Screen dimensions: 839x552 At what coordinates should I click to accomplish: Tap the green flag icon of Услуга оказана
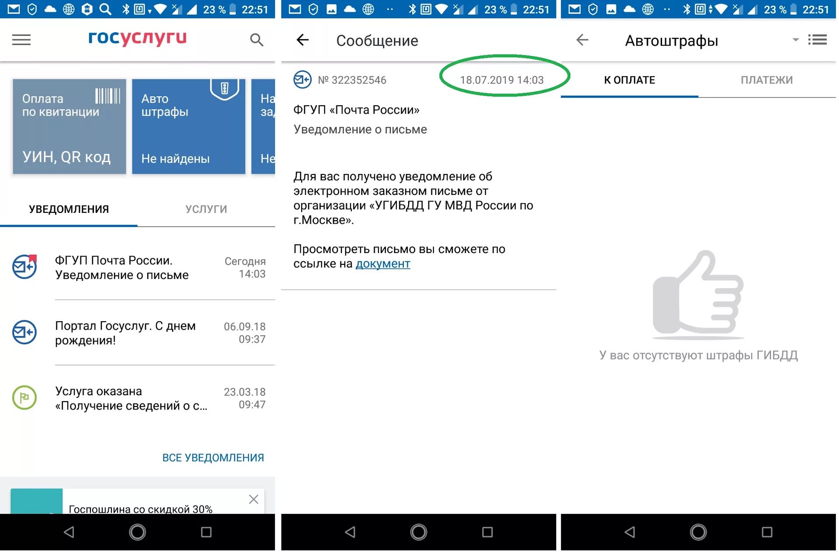(24, 397)
